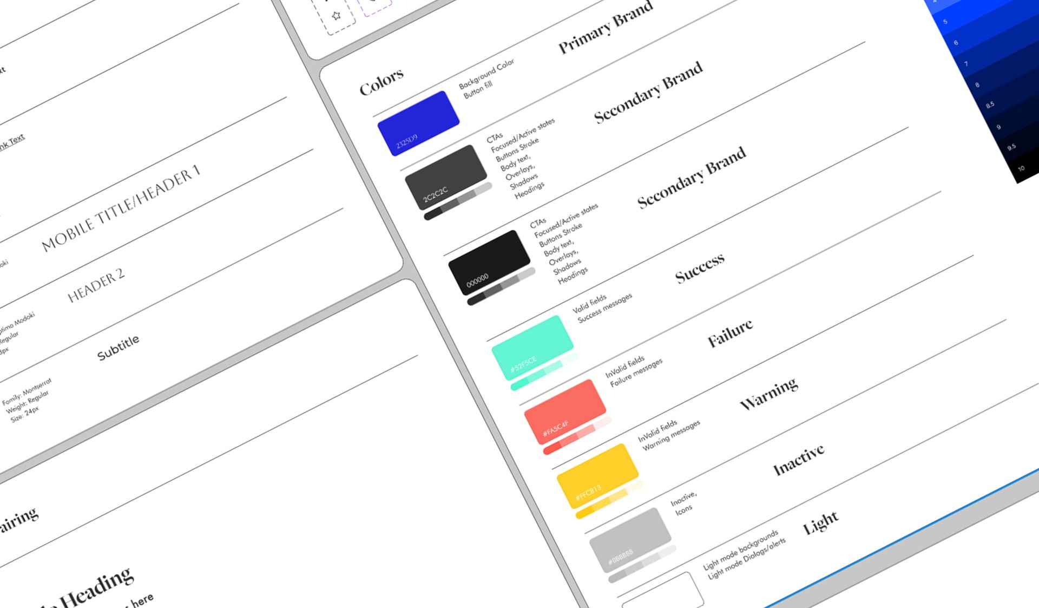Click the 'Failure' heading

pos(730,332)
